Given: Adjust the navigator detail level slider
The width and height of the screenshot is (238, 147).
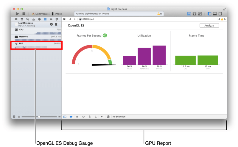Looking at the screenshot, I should coord(39,117).
